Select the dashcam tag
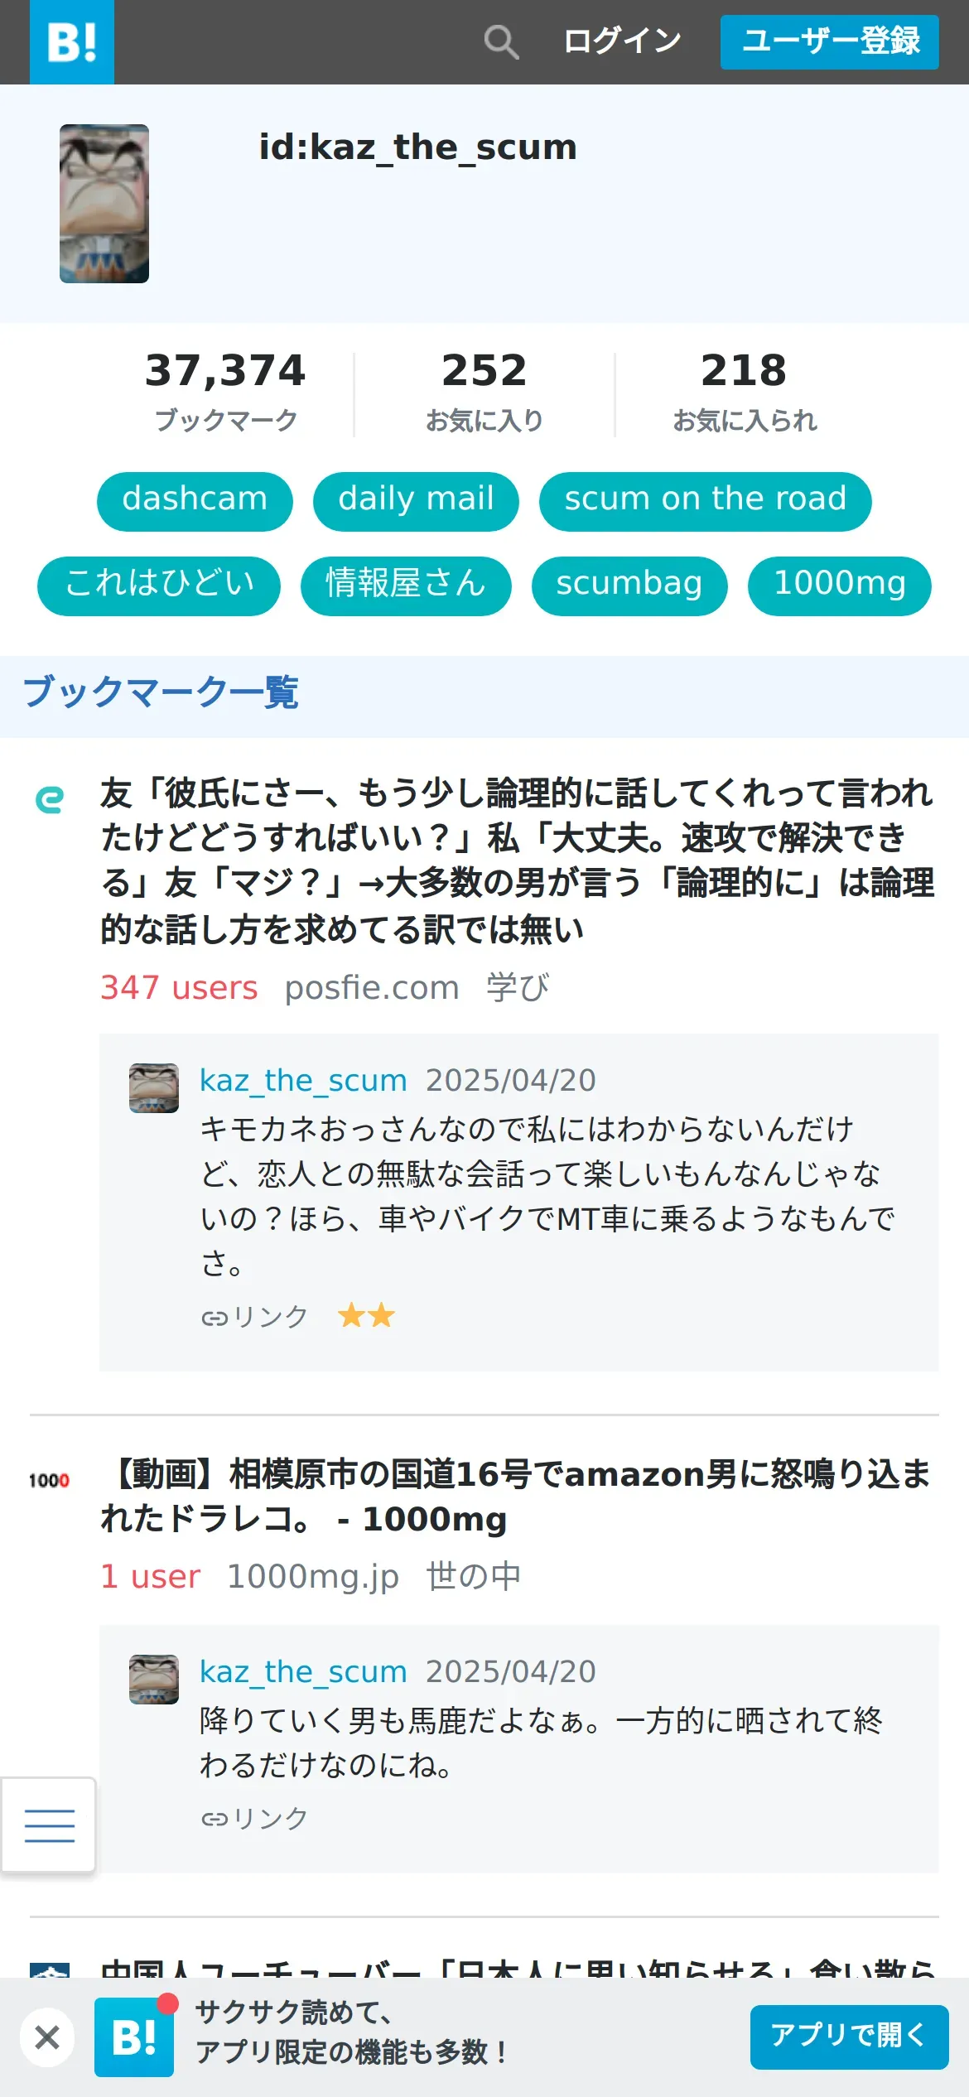 click(x=195, y=501)
